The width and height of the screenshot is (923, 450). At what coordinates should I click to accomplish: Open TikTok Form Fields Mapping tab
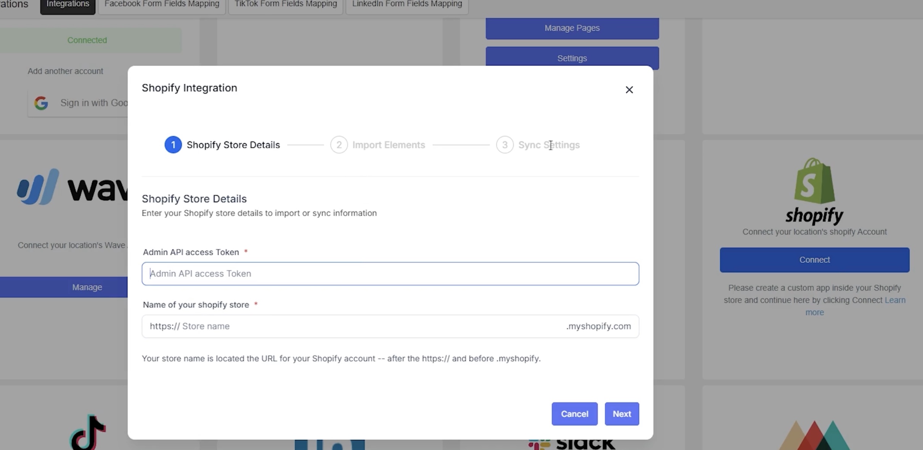tap(286, 5)
